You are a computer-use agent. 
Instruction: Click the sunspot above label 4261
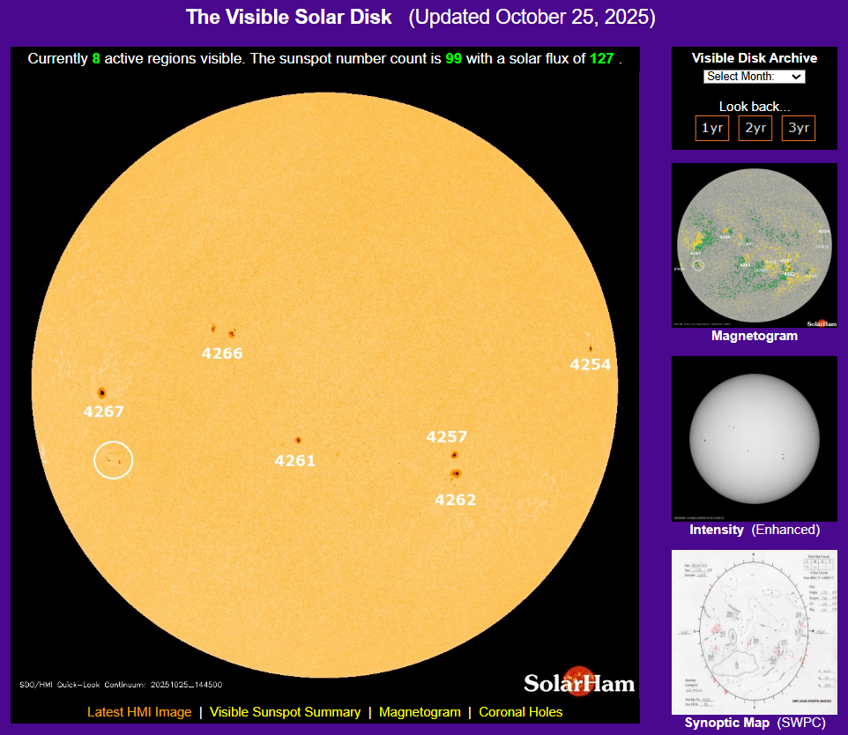(298, 440)
